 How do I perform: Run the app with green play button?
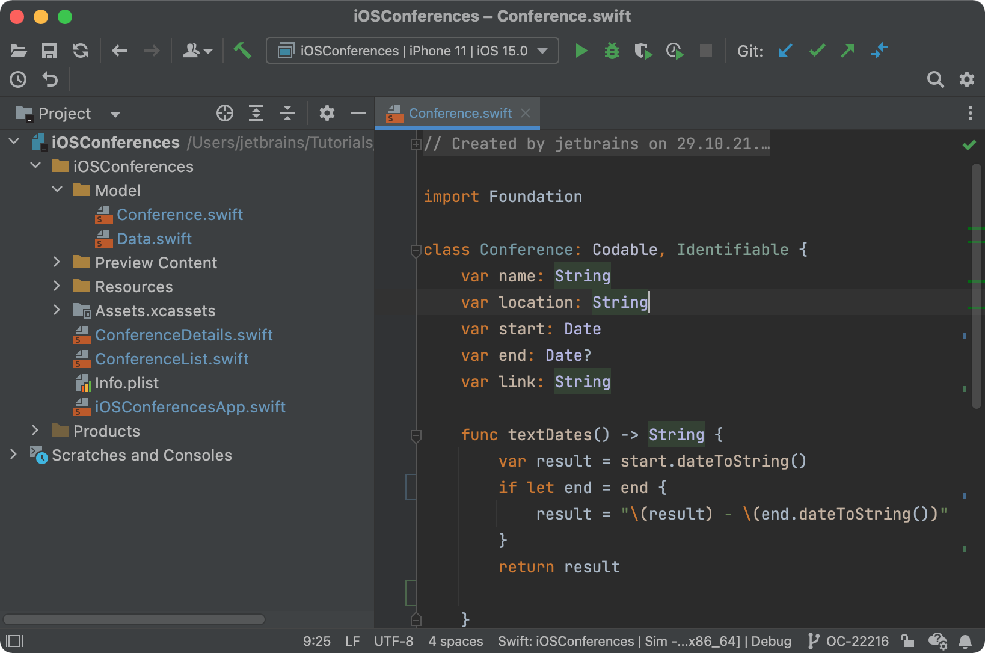[581, 51]
